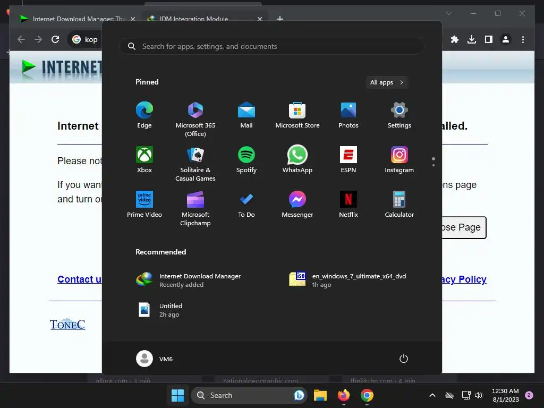This screenshot has width=544, height=408.
Task: Open the en_windows_7_ultimate_x64_dvd file
Action: 348,280
